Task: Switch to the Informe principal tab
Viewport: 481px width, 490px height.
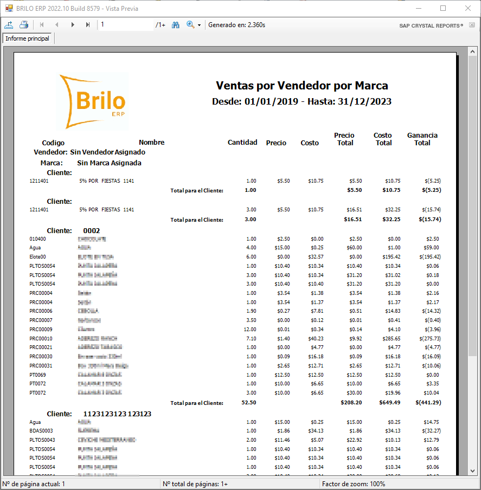Action: click(x=26, y=38)
